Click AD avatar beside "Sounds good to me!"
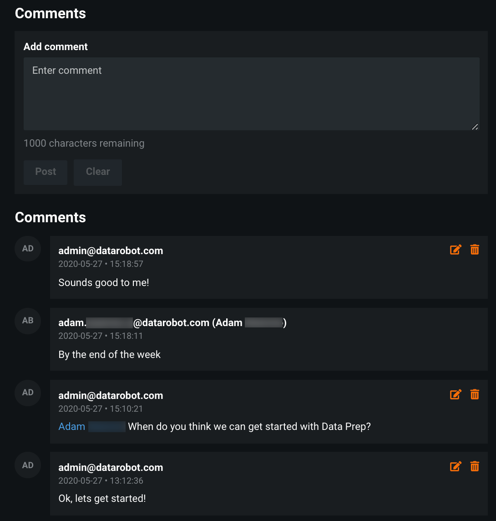Image resolution: width=496 pixels, height=521 pixels. 28,249
